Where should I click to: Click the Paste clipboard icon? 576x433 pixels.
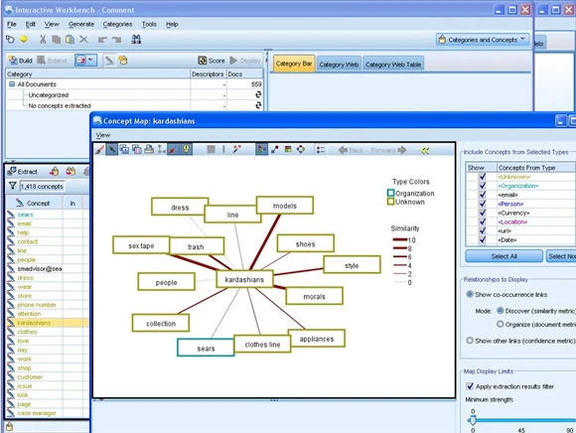coord(70,40)
